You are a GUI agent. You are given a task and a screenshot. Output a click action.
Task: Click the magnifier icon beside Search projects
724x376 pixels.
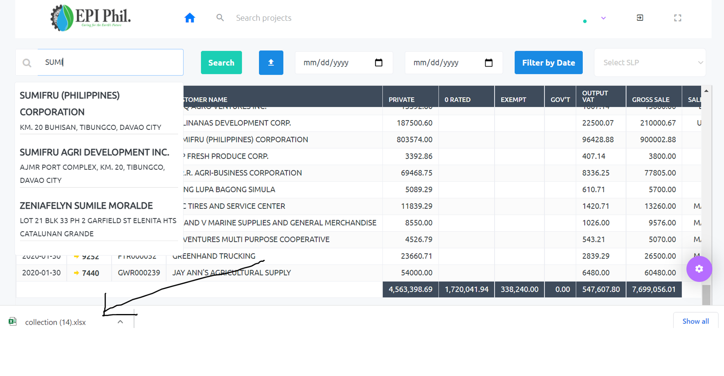(x=220, y=18)
